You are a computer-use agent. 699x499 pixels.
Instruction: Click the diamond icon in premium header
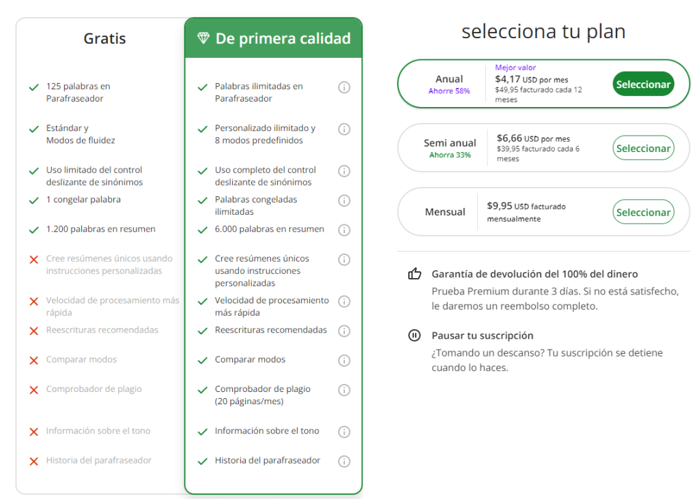(203, 38)
